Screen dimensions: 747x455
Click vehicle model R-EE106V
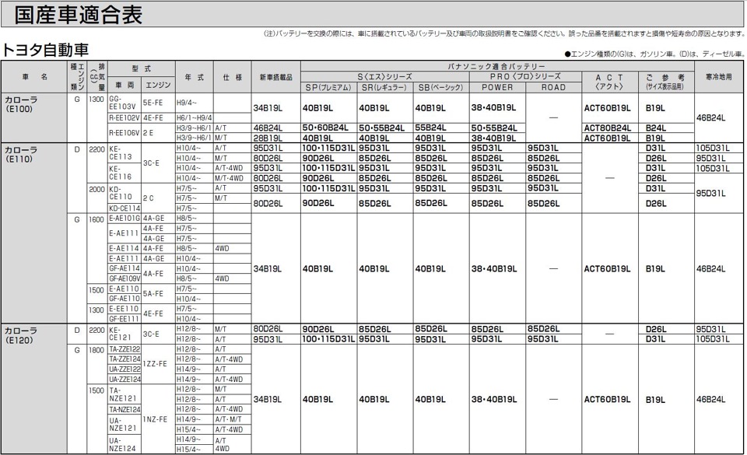[x=124, y=133]
